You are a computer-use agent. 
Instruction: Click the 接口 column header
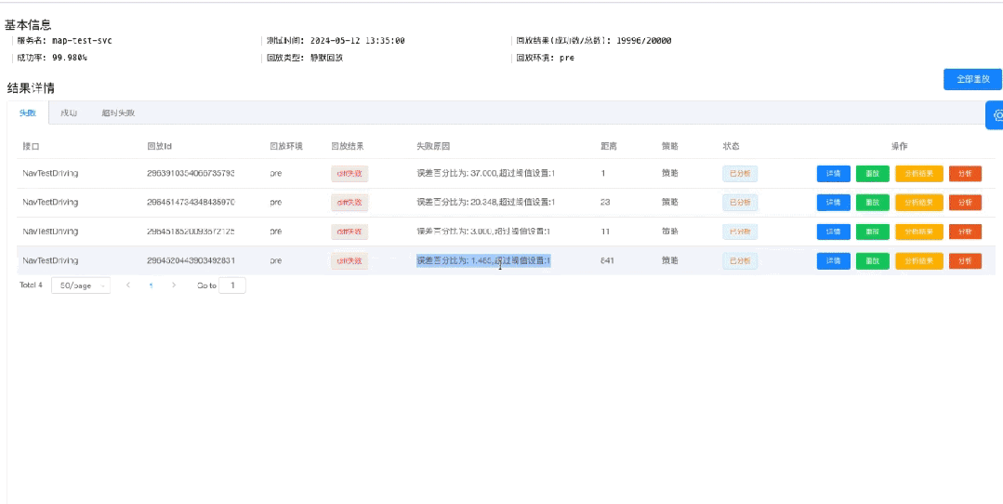point(32,146)
